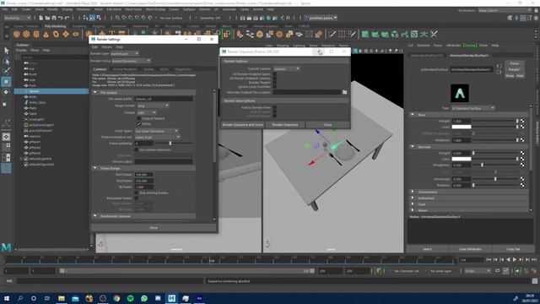Image resolution: width=540 pixels, height=304 pixels.
Task: Click the play forward button
Action: tap(515, 260)
